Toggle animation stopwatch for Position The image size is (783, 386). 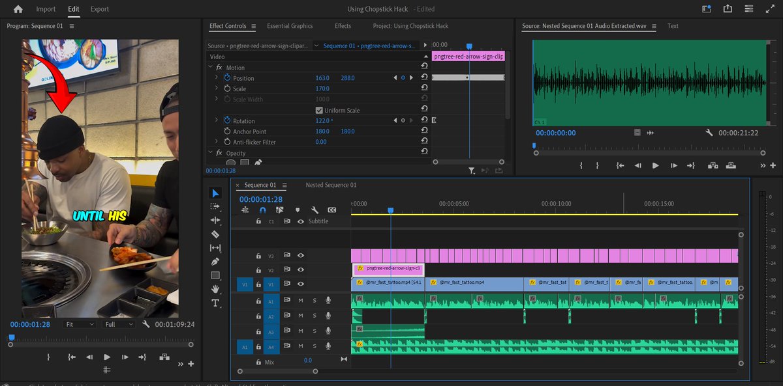coord(227,78)
